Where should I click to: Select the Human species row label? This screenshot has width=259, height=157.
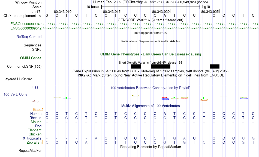[36, 114]
